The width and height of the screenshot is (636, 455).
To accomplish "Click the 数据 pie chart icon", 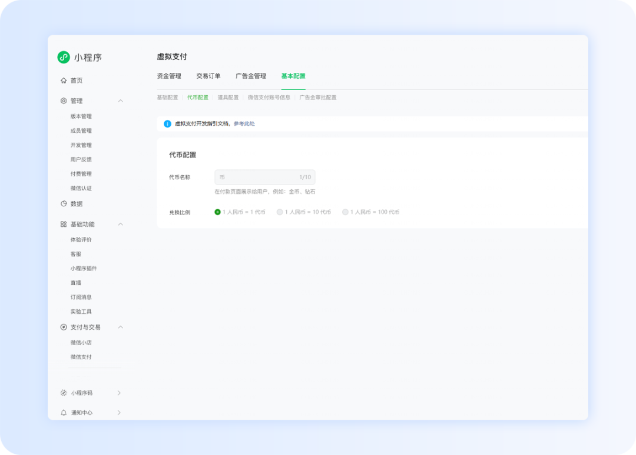I will 64,204.
